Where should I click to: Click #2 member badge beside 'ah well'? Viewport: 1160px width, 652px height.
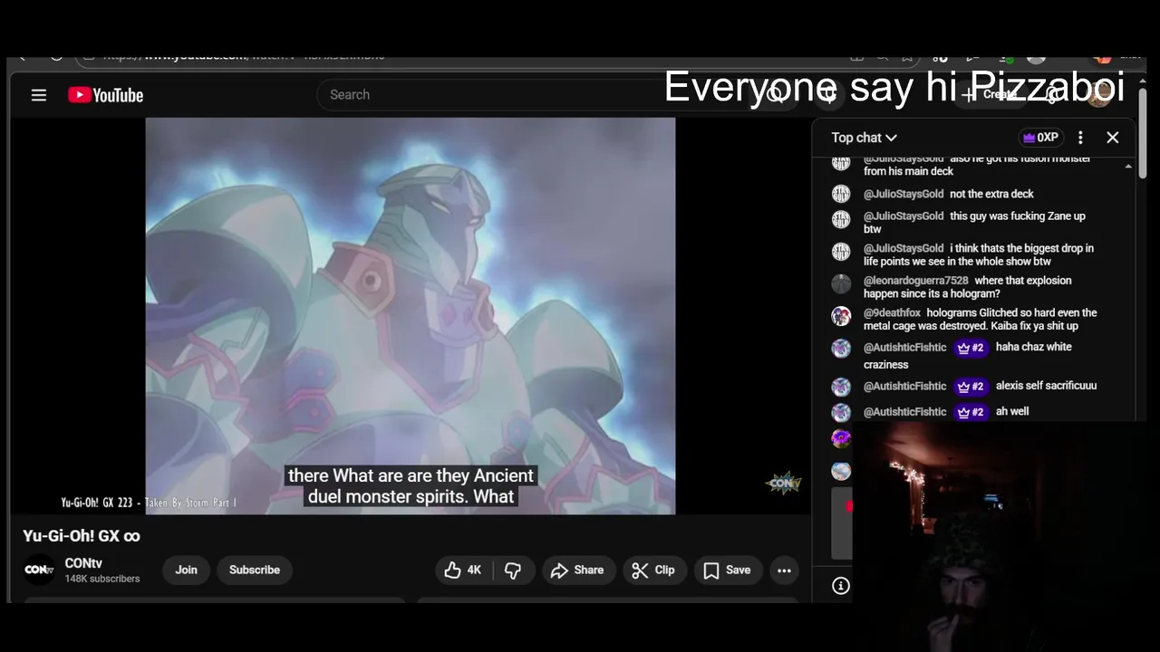click(x=971, y=411)
